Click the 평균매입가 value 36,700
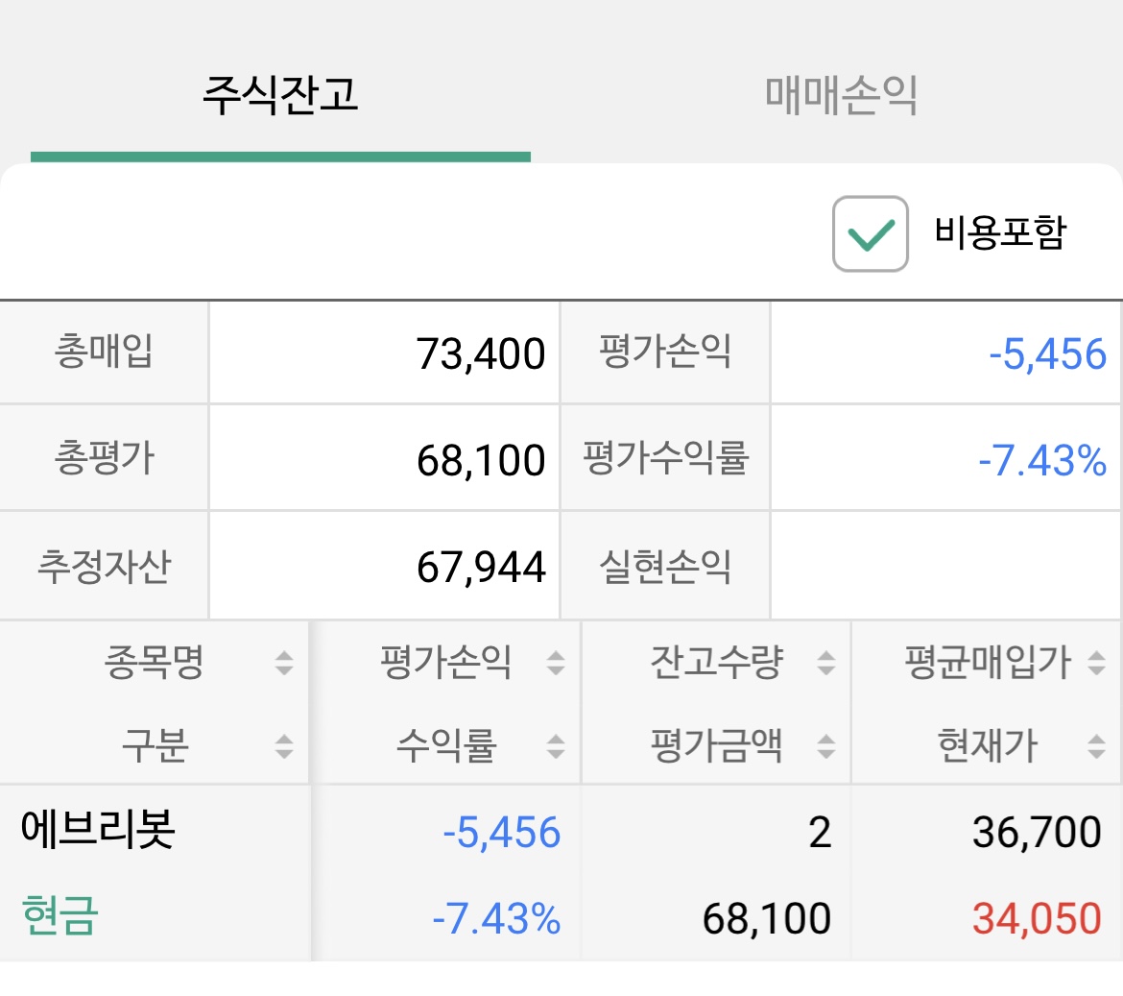The image size is (1123, 996). click(1037, 833)
